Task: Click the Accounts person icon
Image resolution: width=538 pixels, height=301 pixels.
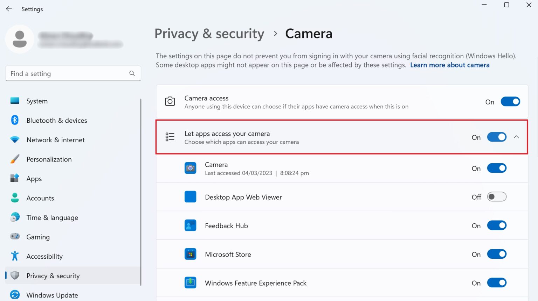Action: [x=15, y=198]
